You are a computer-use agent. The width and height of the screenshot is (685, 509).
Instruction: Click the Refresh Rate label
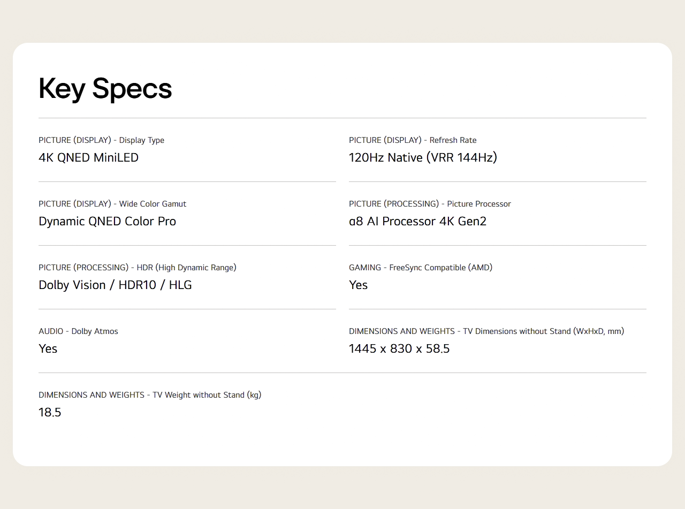pyautogui.click(x=412, y=140)
